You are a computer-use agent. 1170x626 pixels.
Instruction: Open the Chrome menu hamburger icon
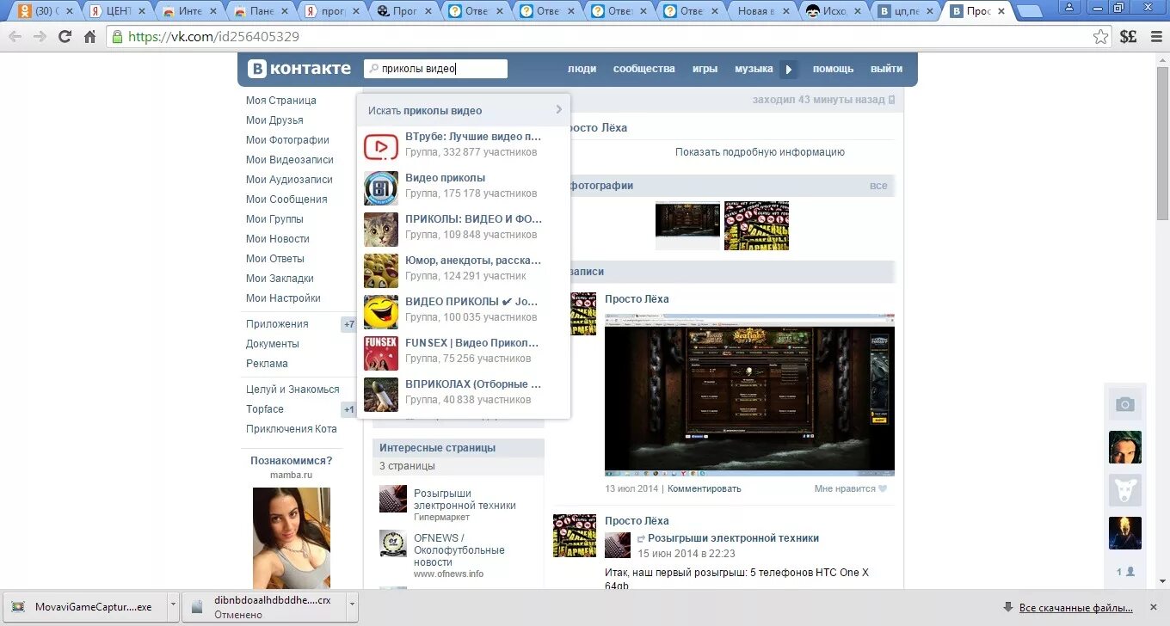coord(1155,37)
